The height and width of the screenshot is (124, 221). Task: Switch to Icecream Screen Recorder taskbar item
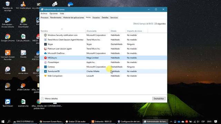click(51, 122)
